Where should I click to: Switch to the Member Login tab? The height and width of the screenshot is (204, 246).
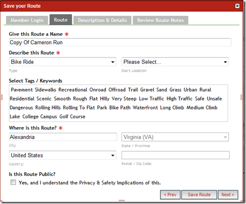click(x=27, y=20)
